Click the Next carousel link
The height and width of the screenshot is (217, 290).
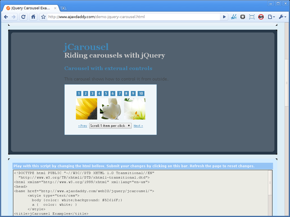[138, 126]
